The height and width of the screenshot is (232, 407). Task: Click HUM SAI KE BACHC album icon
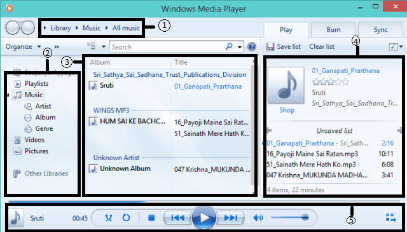point(93,121)
